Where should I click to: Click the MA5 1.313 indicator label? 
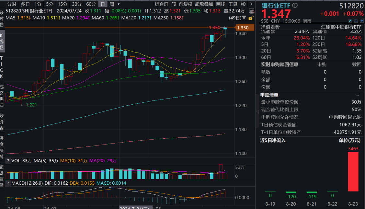[x=18, y=18]
